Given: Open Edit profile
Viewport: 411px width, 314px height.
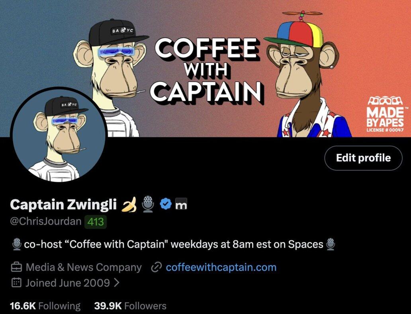Looking at the screenshot, I should [363, 158].
